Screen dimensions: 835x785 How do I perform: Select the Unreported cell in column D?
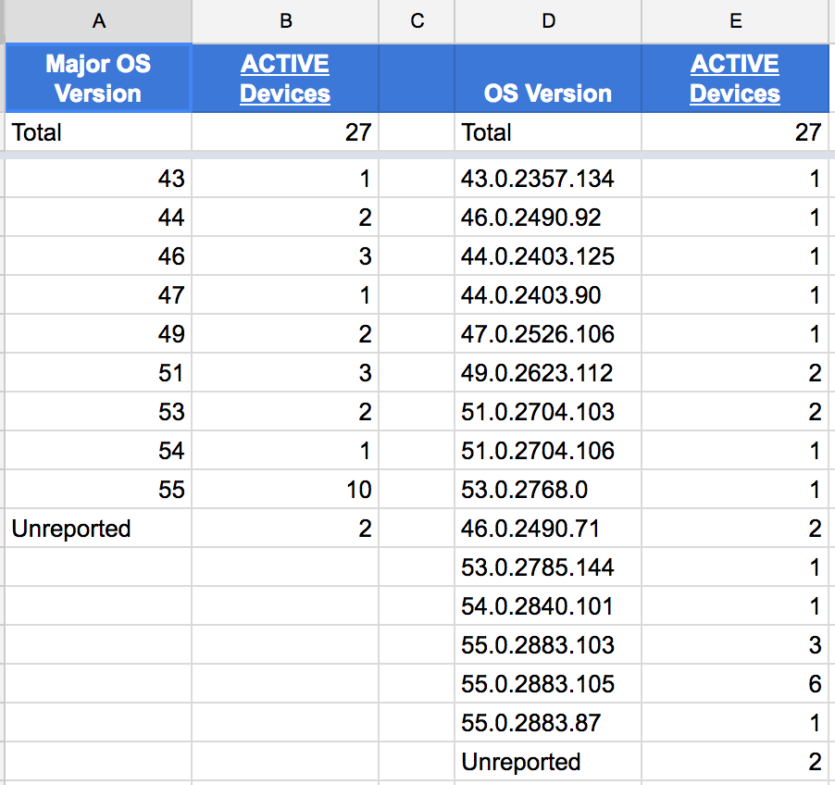[548, 762]
